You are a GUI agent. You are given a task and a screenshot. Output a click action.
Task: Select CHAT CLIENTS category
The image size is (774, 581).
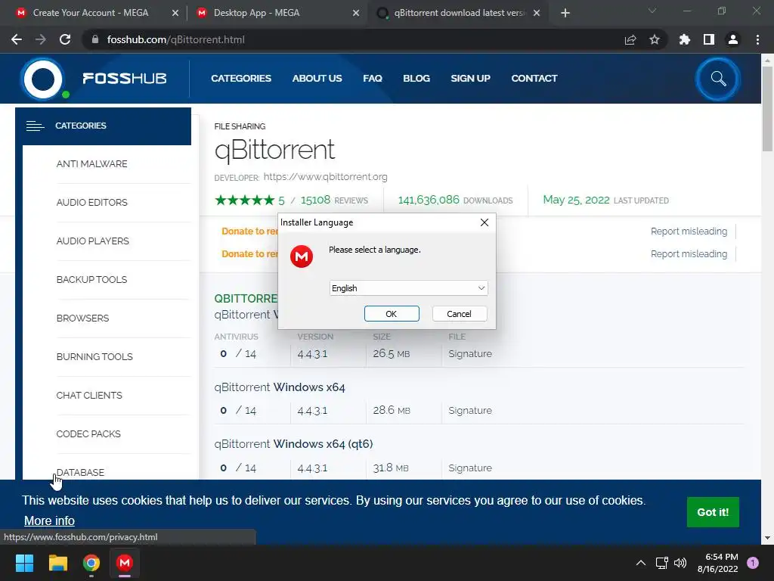coord(89,395)
